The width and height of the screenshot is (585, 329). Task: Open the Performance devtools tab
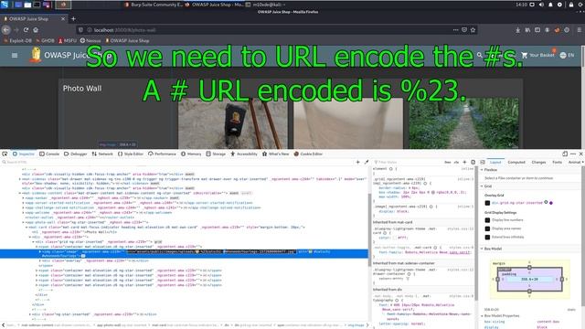click(162, 154)
